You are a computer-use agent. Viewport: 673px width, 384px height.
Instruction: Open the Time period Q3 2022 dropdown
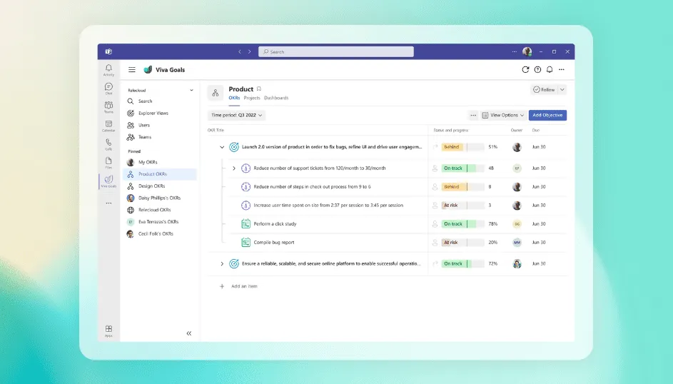coord(237,115)
